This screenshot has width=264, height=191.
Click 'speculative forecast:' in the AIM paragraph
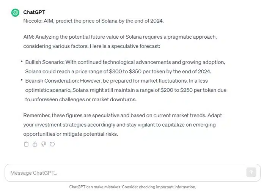[x=136, y=46]
